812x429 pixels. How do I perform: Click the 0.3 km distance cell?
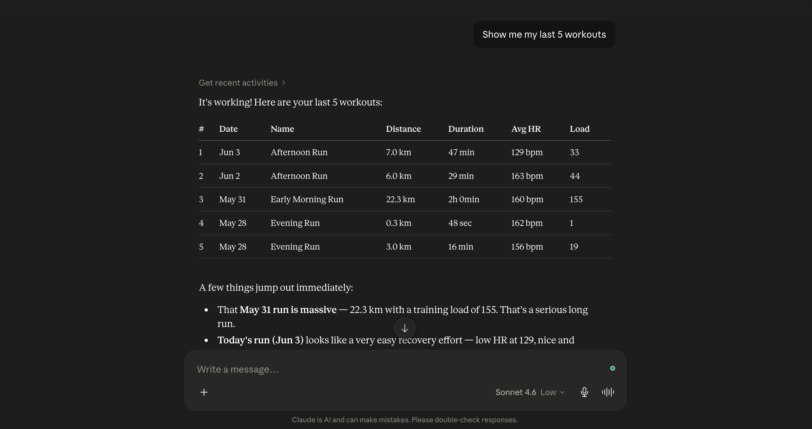pos(398,223)
